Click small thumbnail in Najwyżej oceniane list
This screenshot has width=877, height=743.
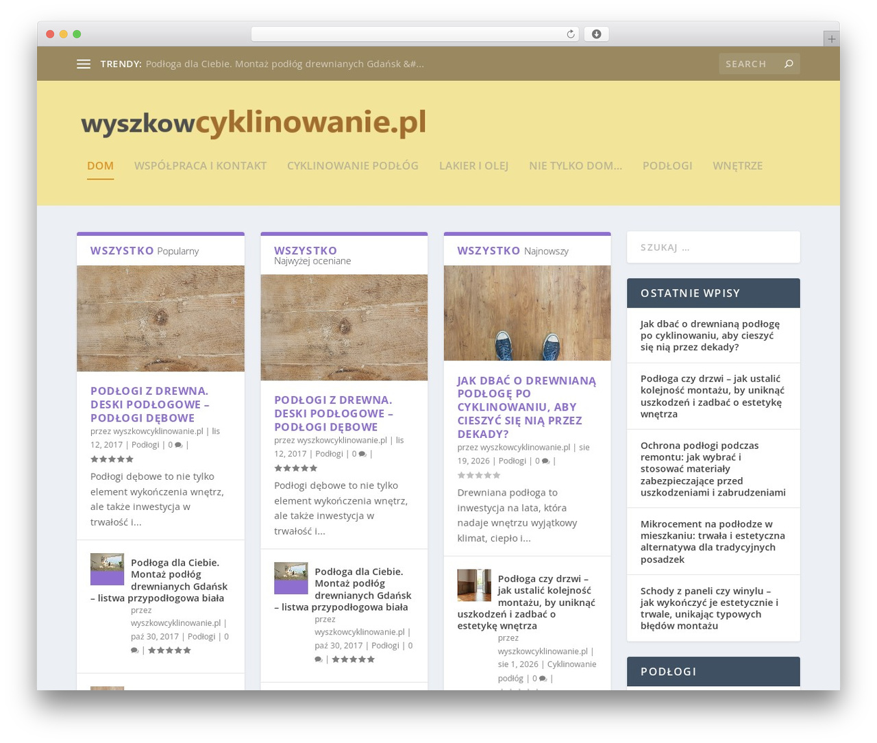point(291,578)
